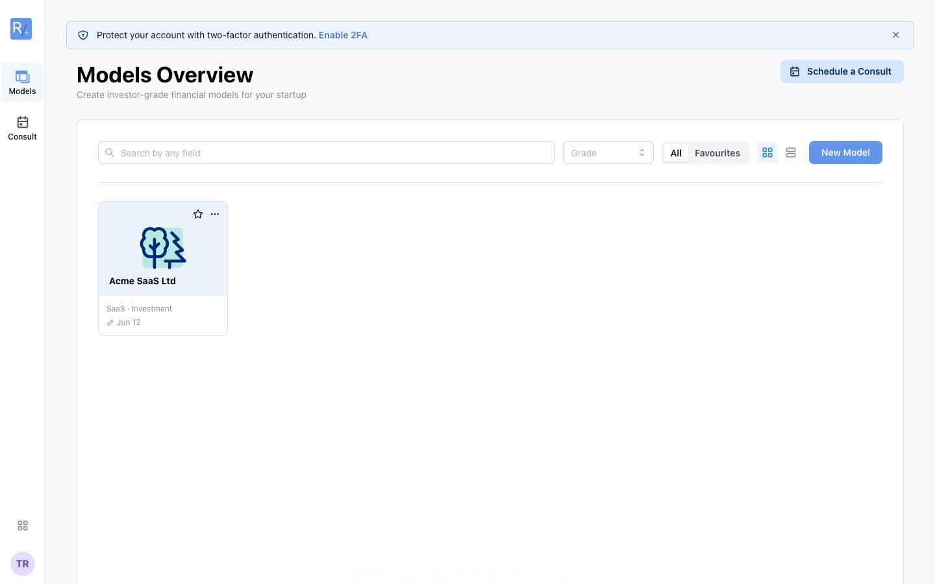Select the All filter tab

click(676, 152)
